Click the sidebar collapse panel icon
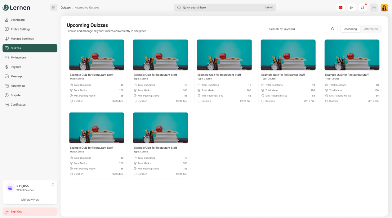This screenshot has width=392, height=218. (x=54, y=7)
